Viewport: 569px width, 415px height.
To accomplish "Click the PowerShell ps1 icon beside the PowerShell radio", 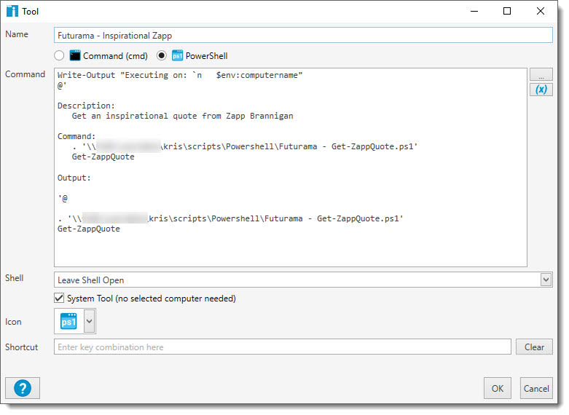I will click(177, 55).
